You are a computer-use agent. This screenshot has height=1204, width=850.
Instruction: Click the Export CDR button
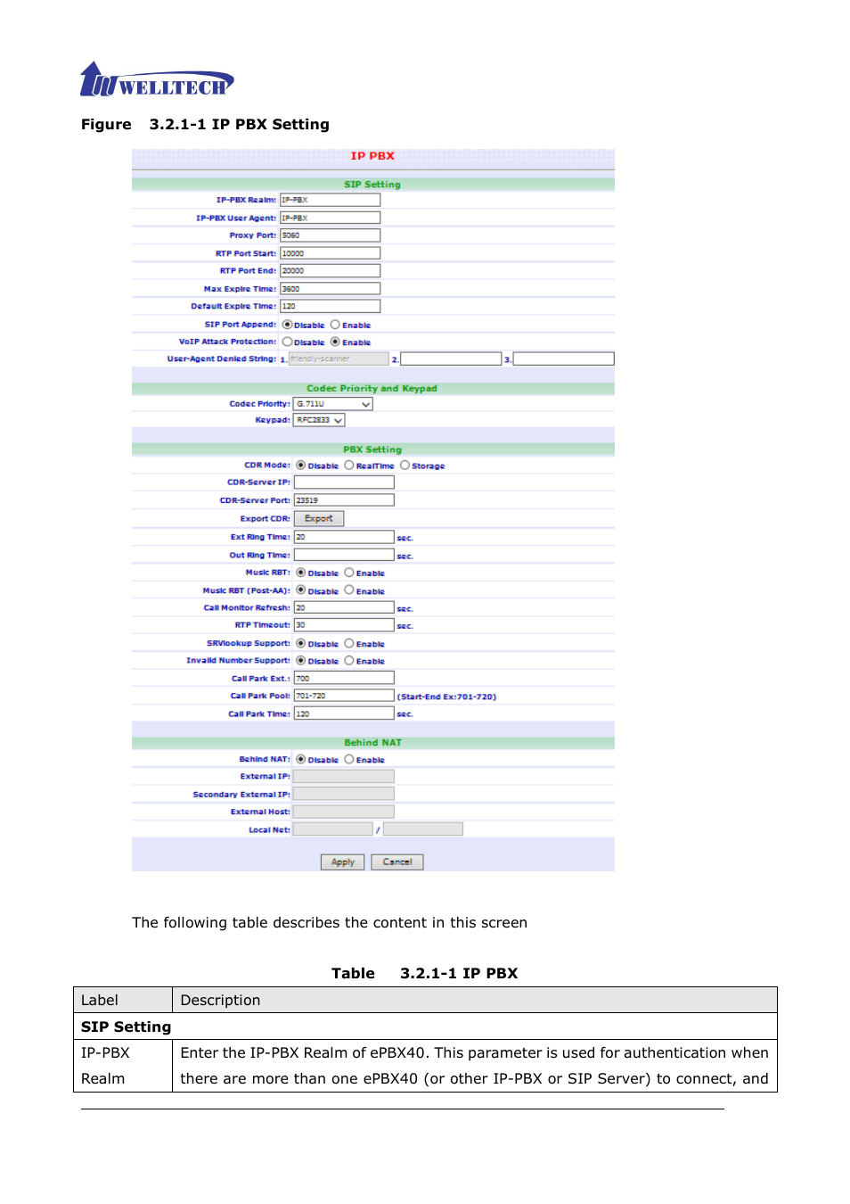319,518
